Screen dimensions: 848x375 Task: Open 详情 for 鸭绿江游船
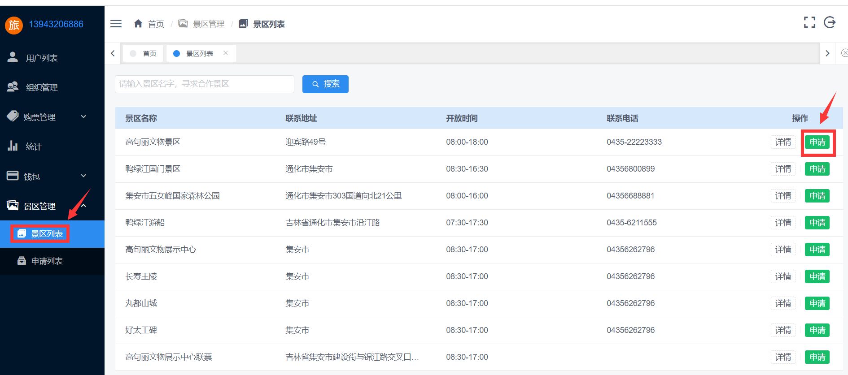click(x=783, y=223)
